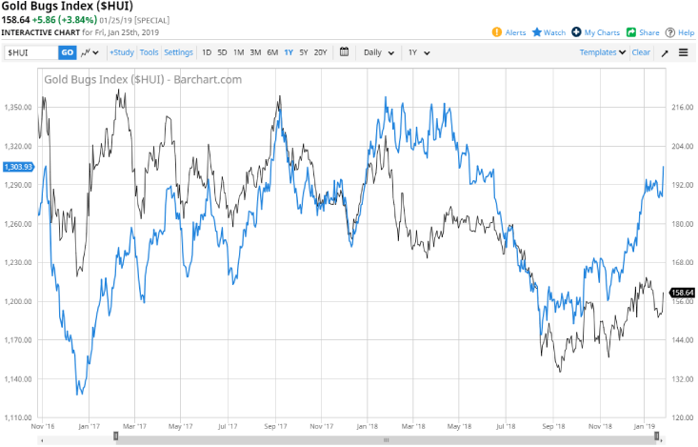The width and height of the screenshot is (698, 447).
Task: Click the Watch star icon
Action: coord(537,32)
